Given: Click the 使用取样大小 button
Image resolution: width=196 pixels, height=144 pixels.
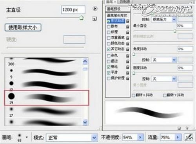Looking at the screenshot, I should point(23,28).
